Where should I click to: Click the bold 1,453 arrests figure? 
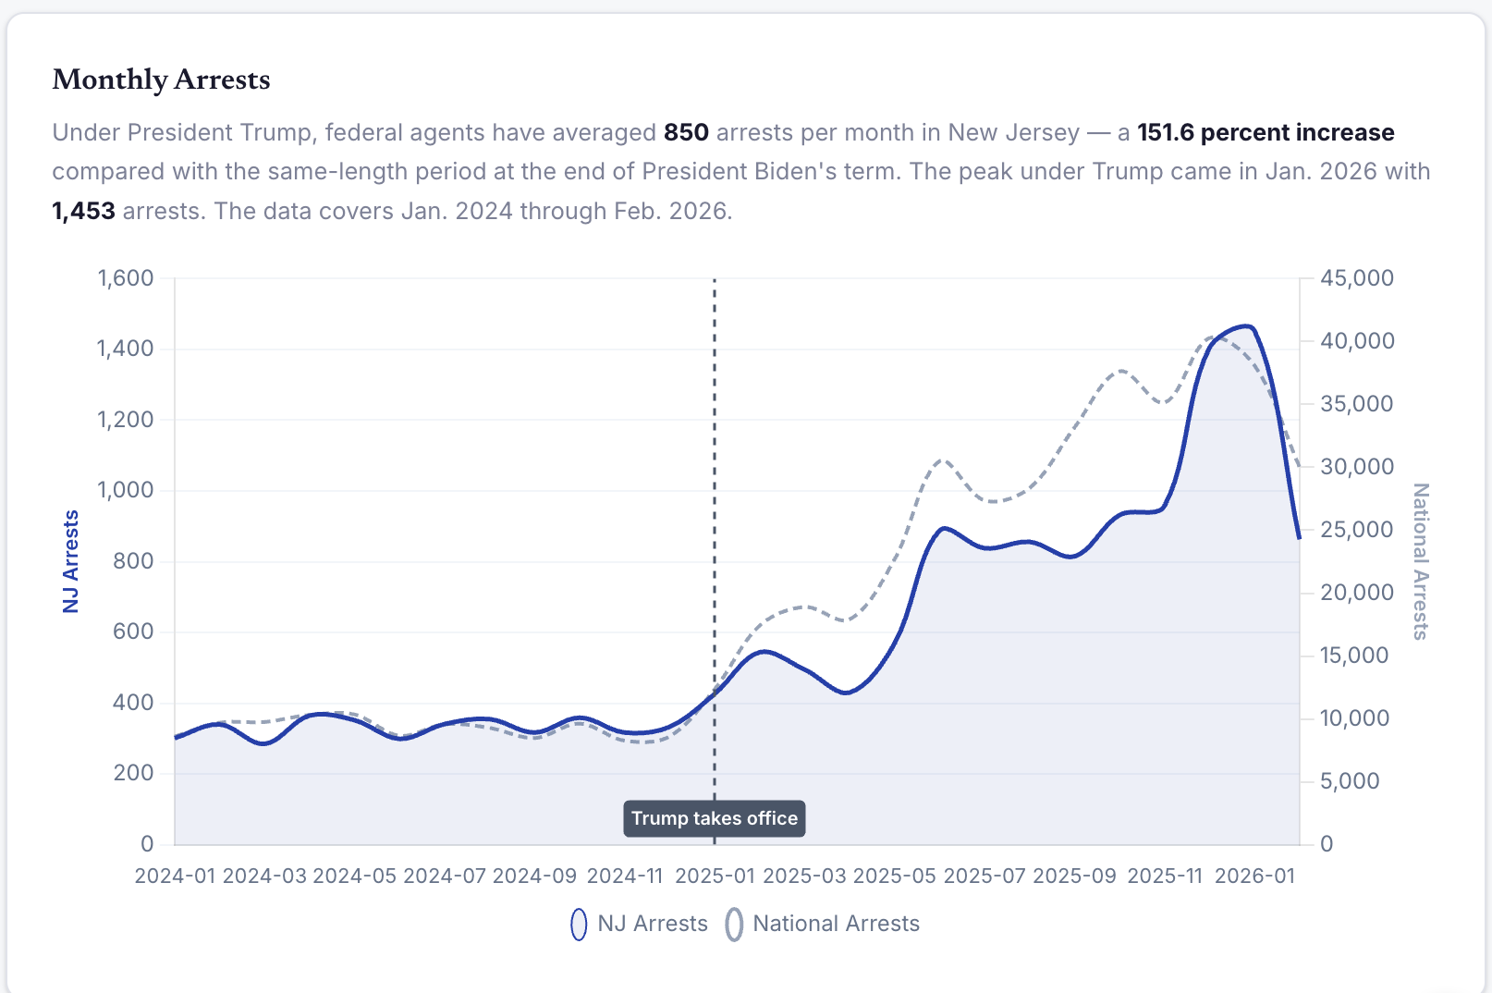click(83, 211)
